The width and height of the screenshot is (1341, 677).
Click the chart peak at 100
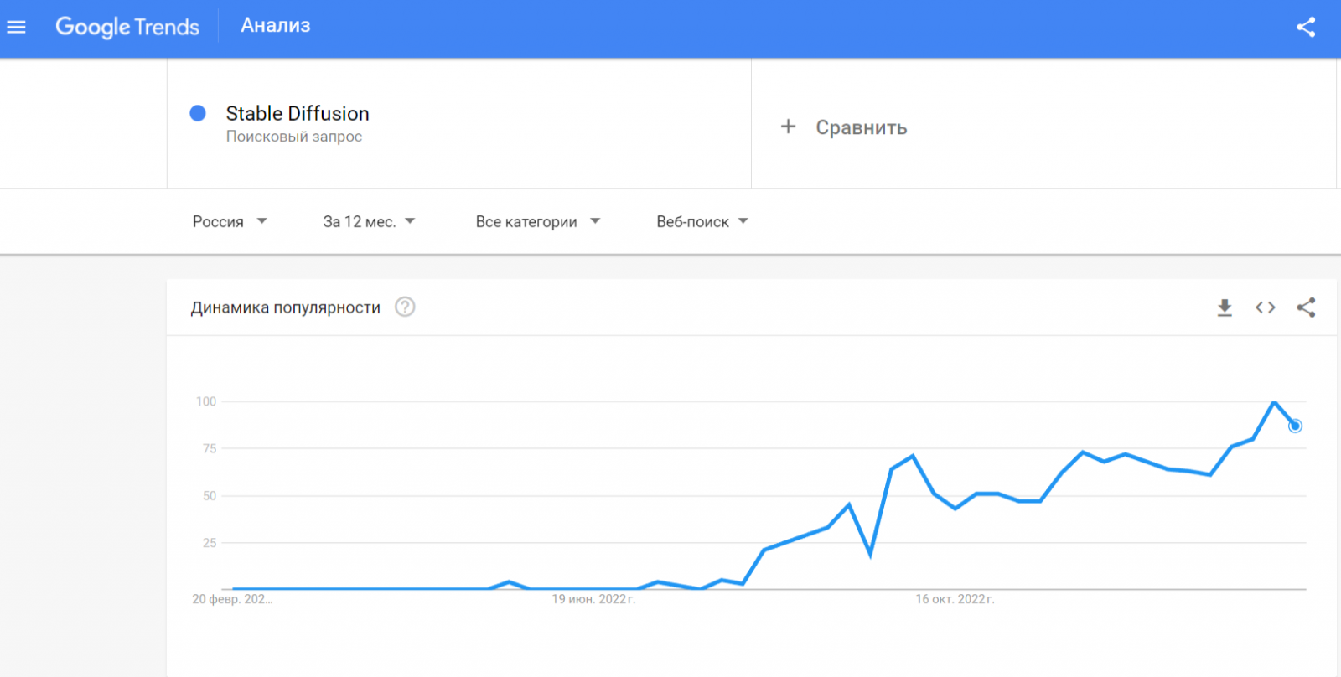point(1274,402)
